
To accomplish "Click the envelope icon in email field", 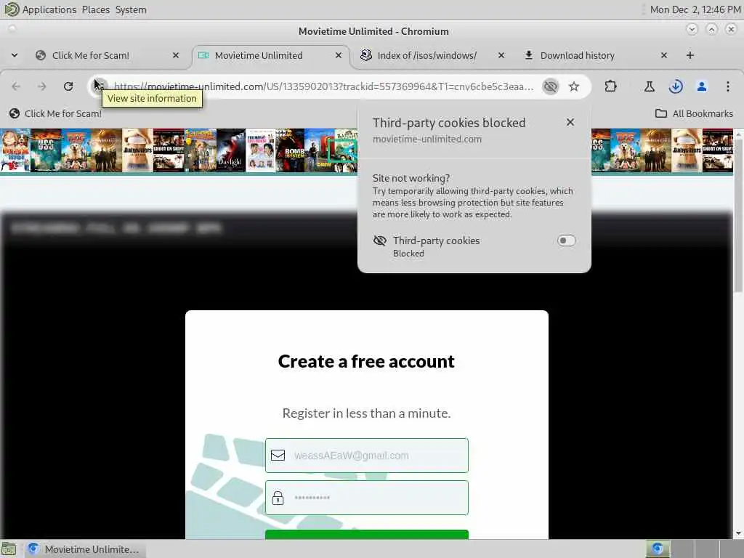I will [x=278, y=456].
